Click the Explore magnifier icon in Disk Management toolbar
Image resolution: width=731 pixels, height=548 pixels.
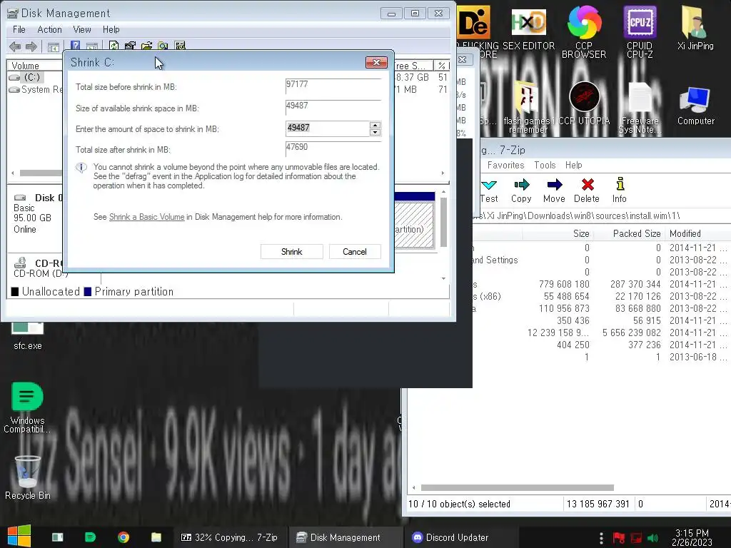163,46
